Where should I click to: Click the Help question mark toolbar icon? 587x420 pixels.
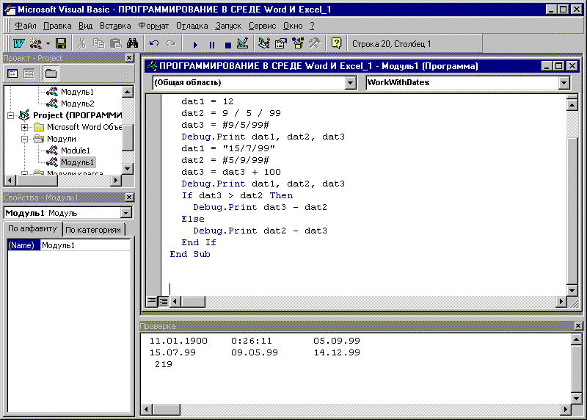coord(336,44)
